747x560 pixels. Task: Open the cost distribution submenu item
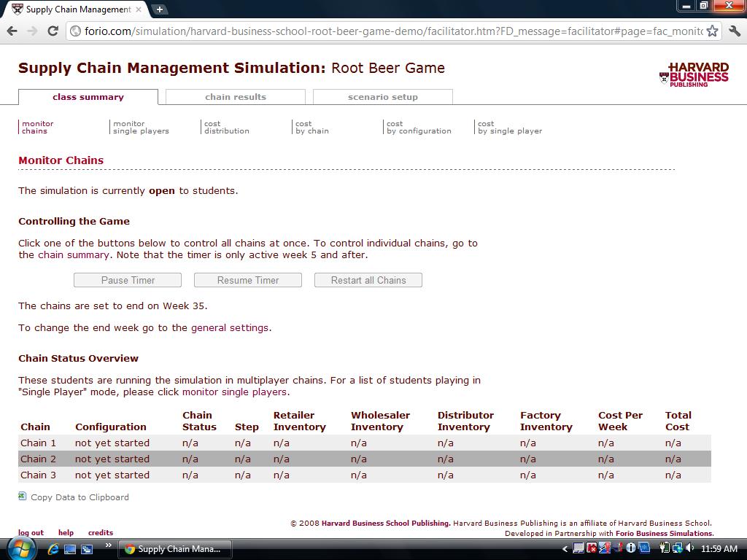coord(227,127)
